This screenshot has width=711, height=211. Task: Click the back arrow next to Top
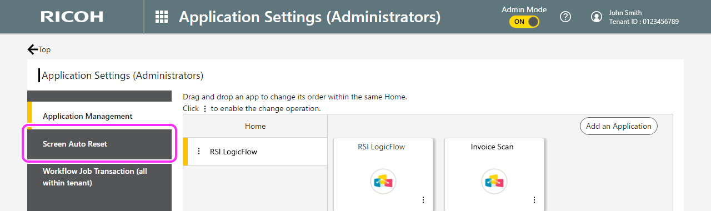[x=33, y=49]
